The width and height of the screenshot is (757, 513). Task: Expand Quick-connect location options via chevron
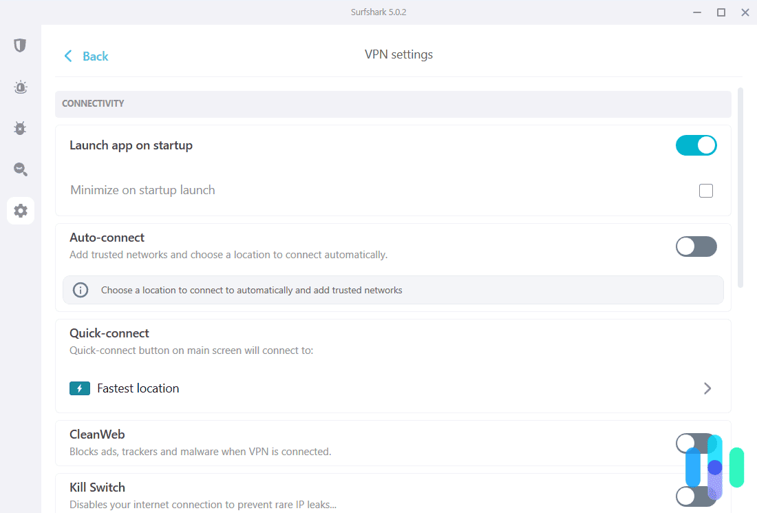[707, 388]
